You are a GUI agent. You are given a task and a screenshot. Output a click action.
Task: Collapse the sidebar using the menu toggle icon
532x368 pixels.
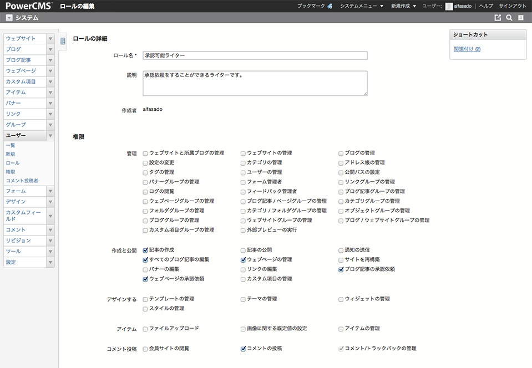click(63, 40)
